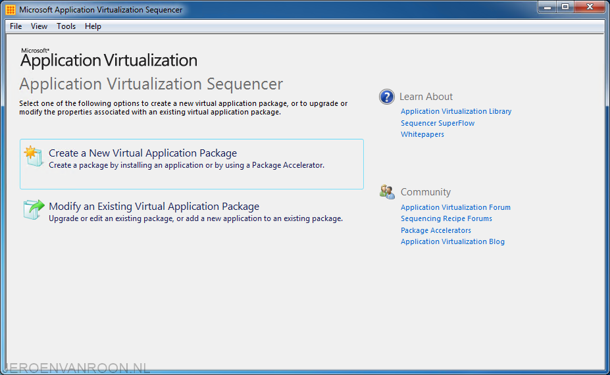This screenshot has width=610, height=375.
Task: Click 'Upgrade or edit an existing package' description
Action: [x=195, y=218]
